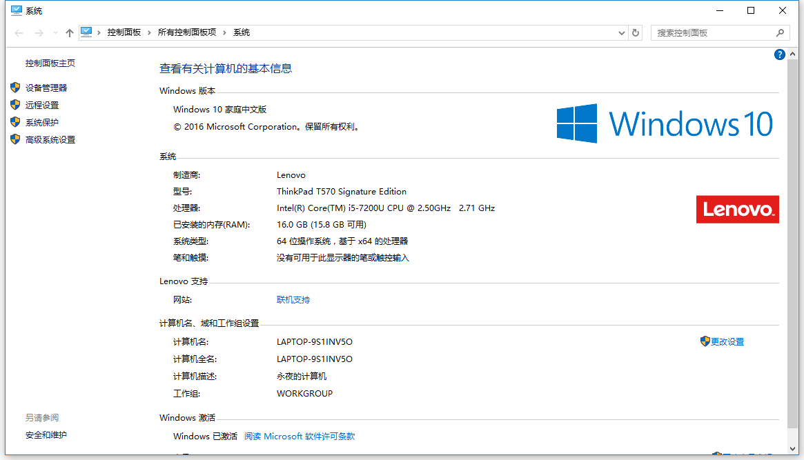
Task: Click computer icon in address bar
Action: click(x=86, y=32)
